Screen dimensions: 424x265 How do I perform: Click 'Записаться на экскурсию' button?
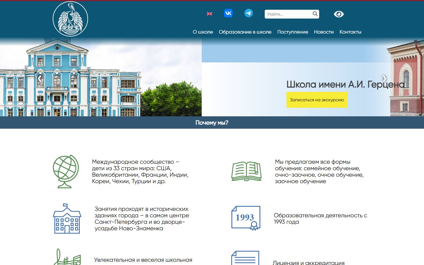pyautogui.click(x=317, y=100)
